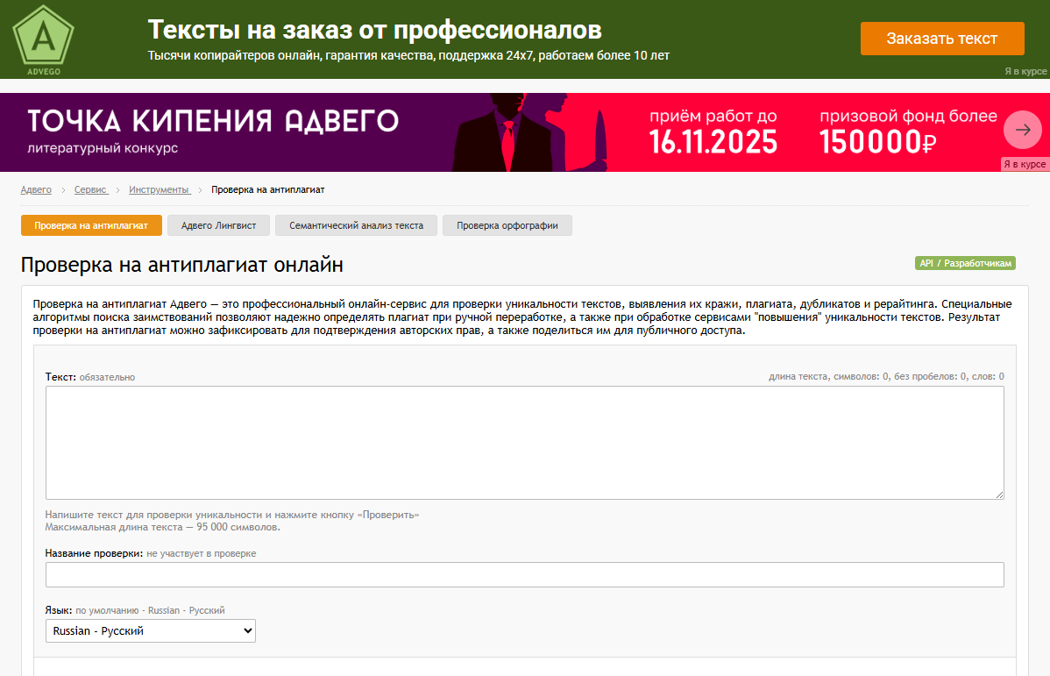Click hint 'Максимальная длина текста — 95 000 символов'
This screenshot has width=1050, height=676.
point(163,527)
